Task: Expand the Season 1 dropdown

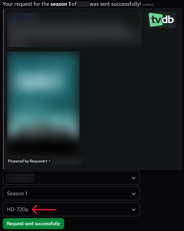Action: [71, 193]
